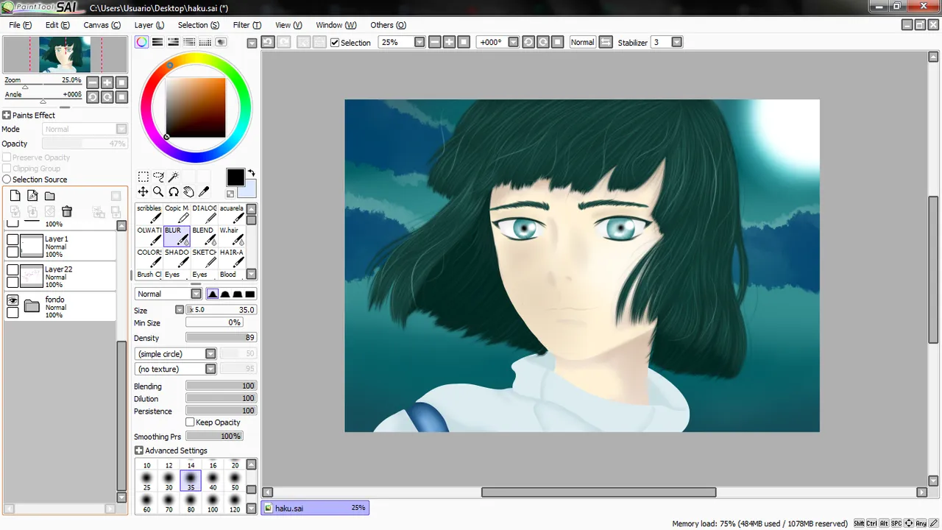This screenshot has width=942, height=530.
Task: Click the navigator thumbnail preview
Action: click(x=65, y=54)
